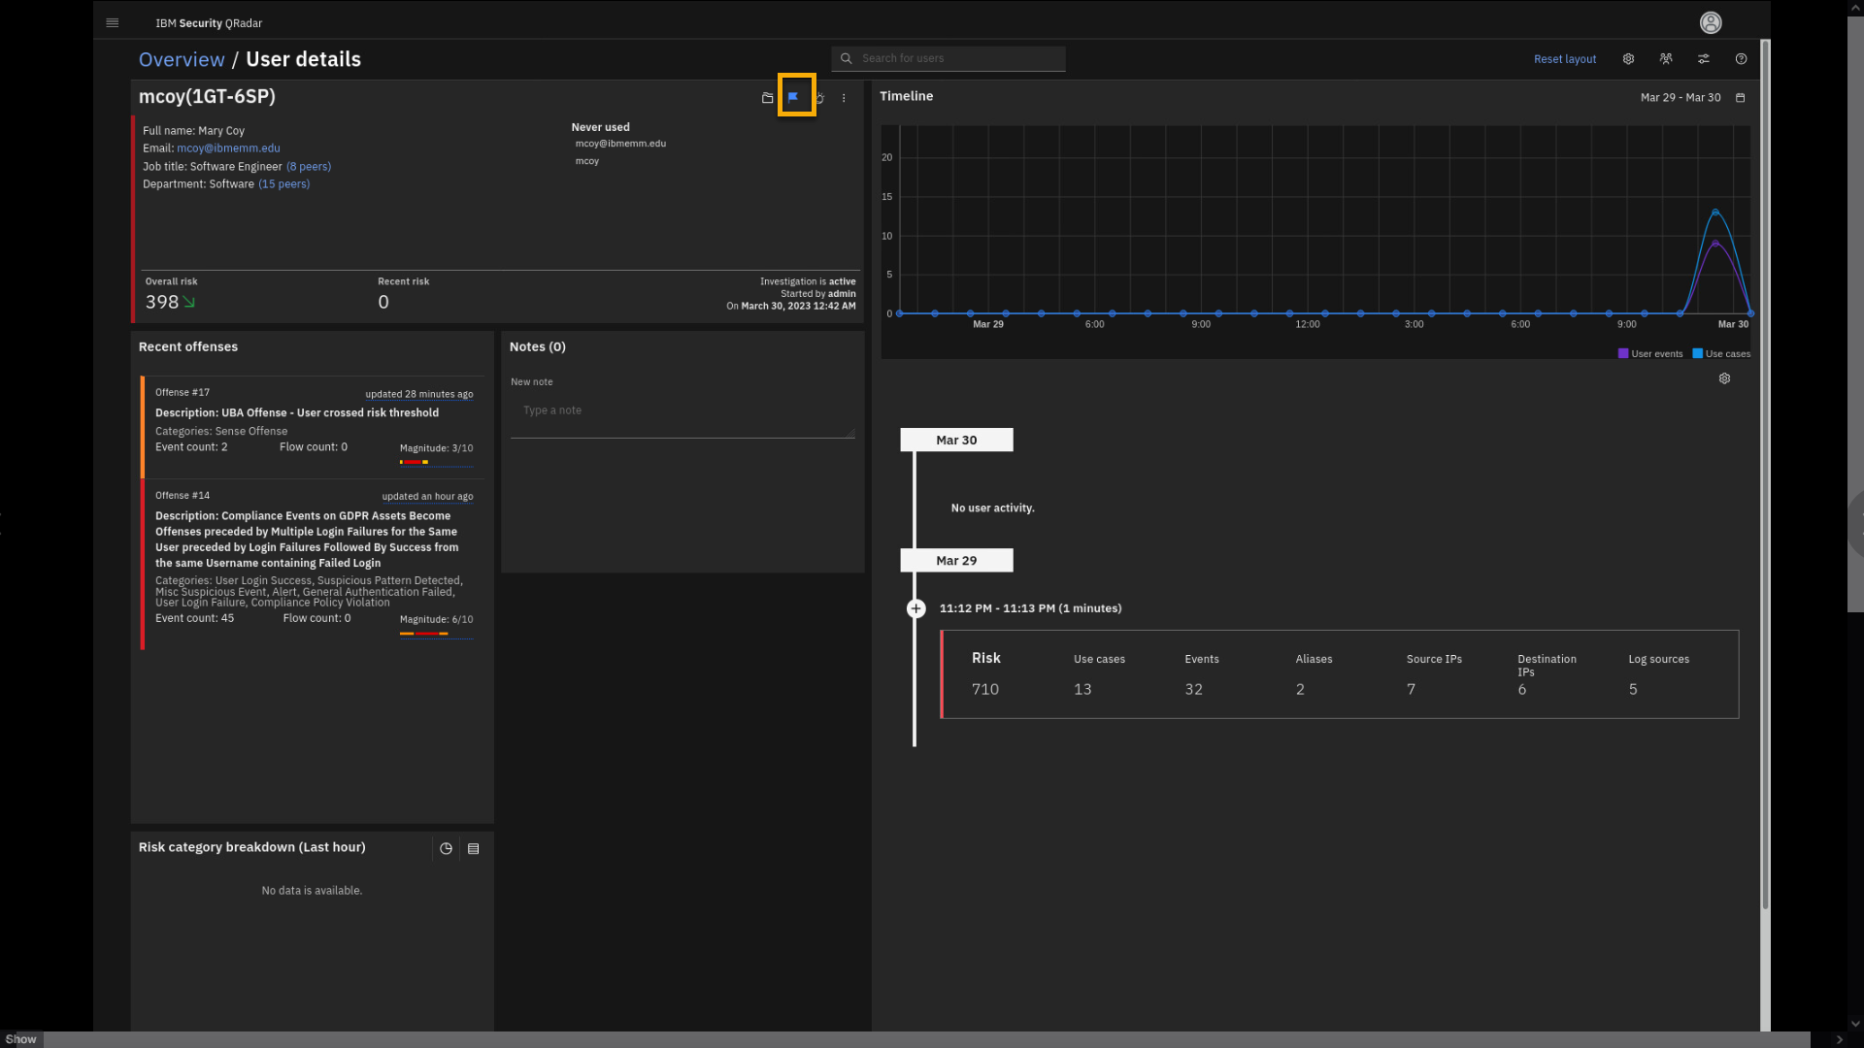Open the 8 peers job title link
This screenshot has height=1048, width=1864.
tap(308, 167)
